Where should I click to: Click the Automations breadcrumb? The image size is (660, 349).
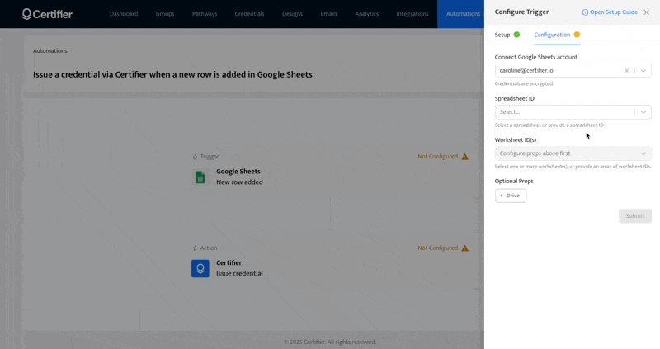50,51
